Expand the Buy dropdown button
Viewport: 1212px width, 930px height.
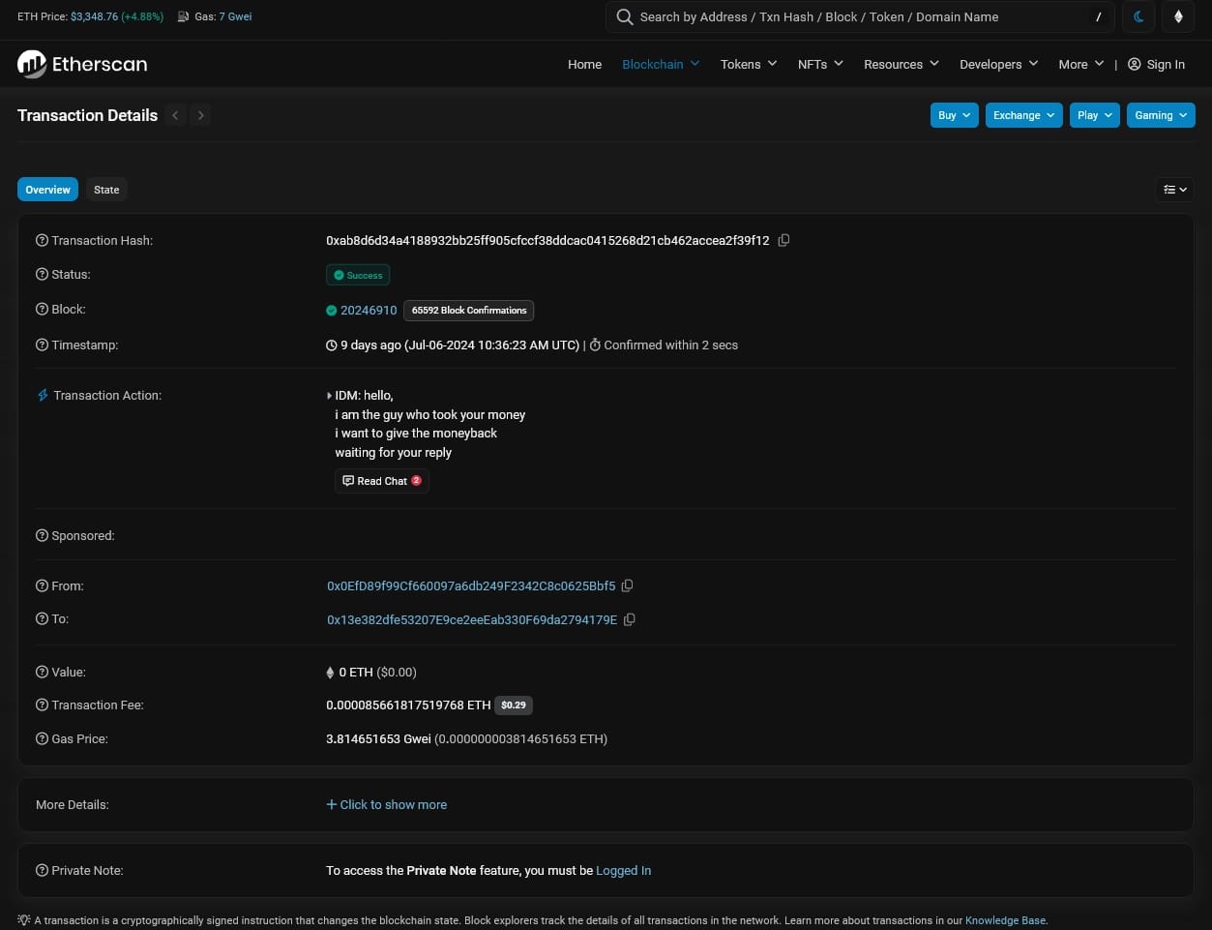click(x=954, y=115)
